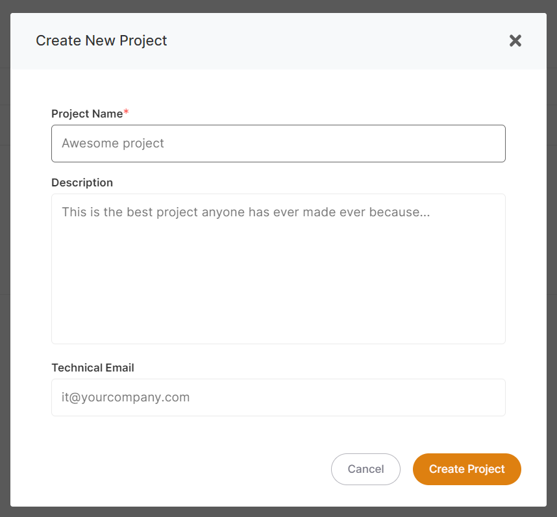557x517 pixels.
Task: Click the Description label text
Action: [x=82, y=183]
